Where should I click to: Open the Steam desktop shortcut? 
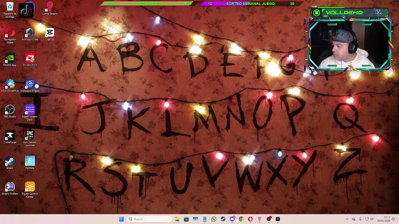click(10, 163)
